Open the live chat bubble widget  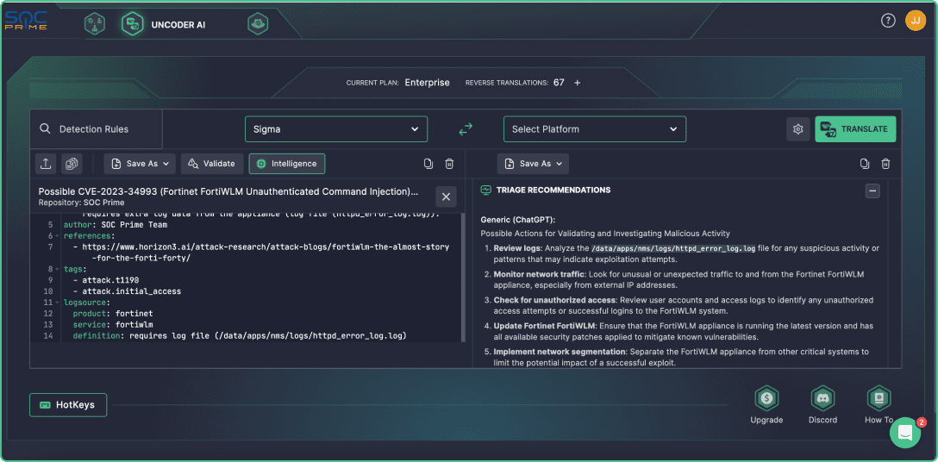(904, 434)
